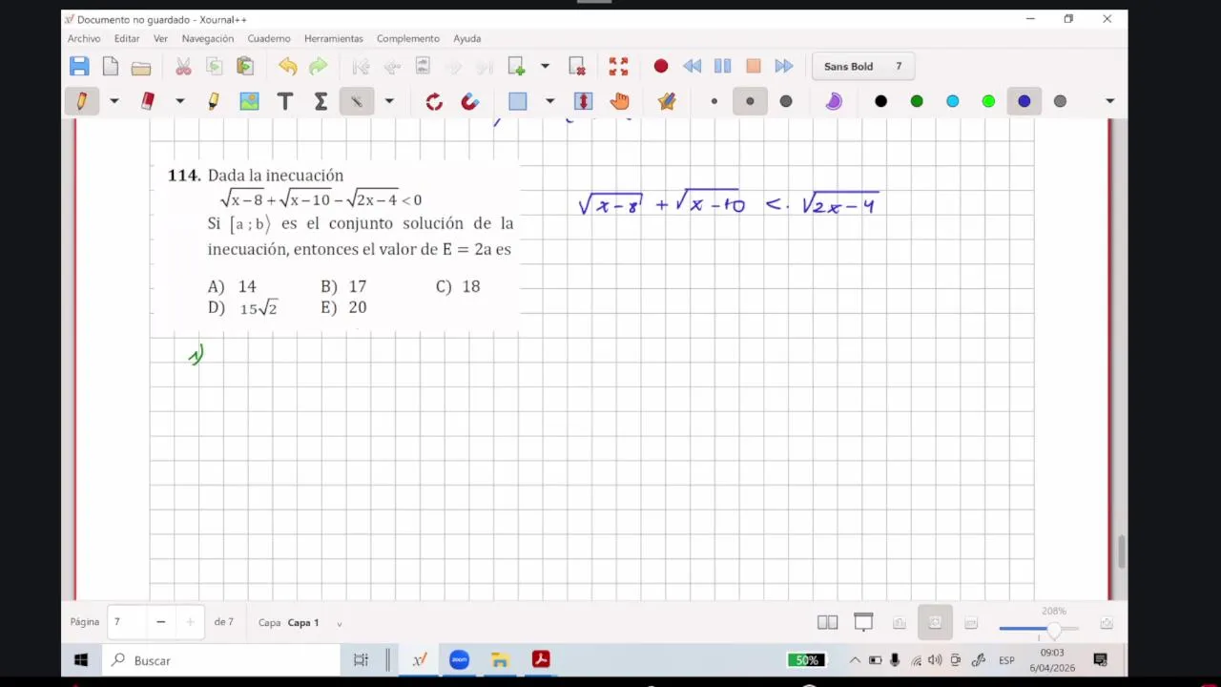Open the Editar menu
This screenshot has height=687, width=1221.
[127, 38]
